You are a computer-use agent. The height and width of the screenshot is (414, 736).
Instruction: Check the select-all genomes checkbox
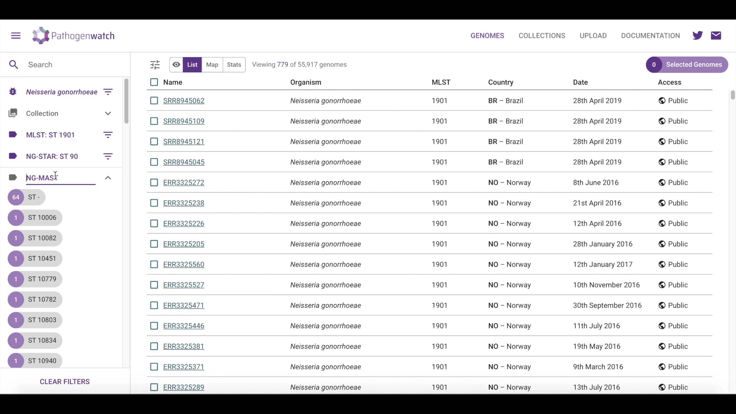pos(154,82)
